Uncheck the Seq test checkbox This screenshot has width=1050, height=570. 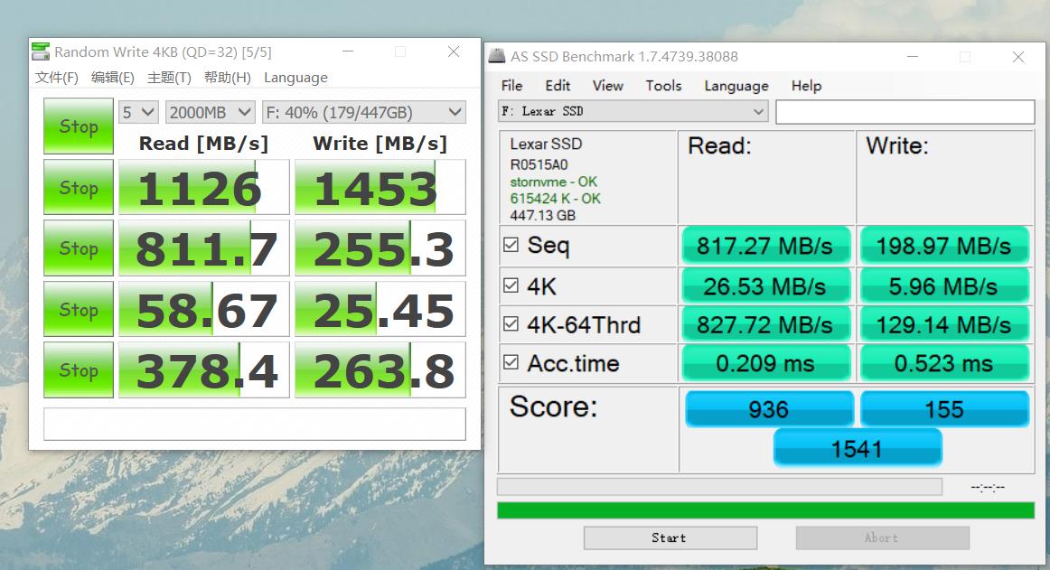tap(511, 245)
